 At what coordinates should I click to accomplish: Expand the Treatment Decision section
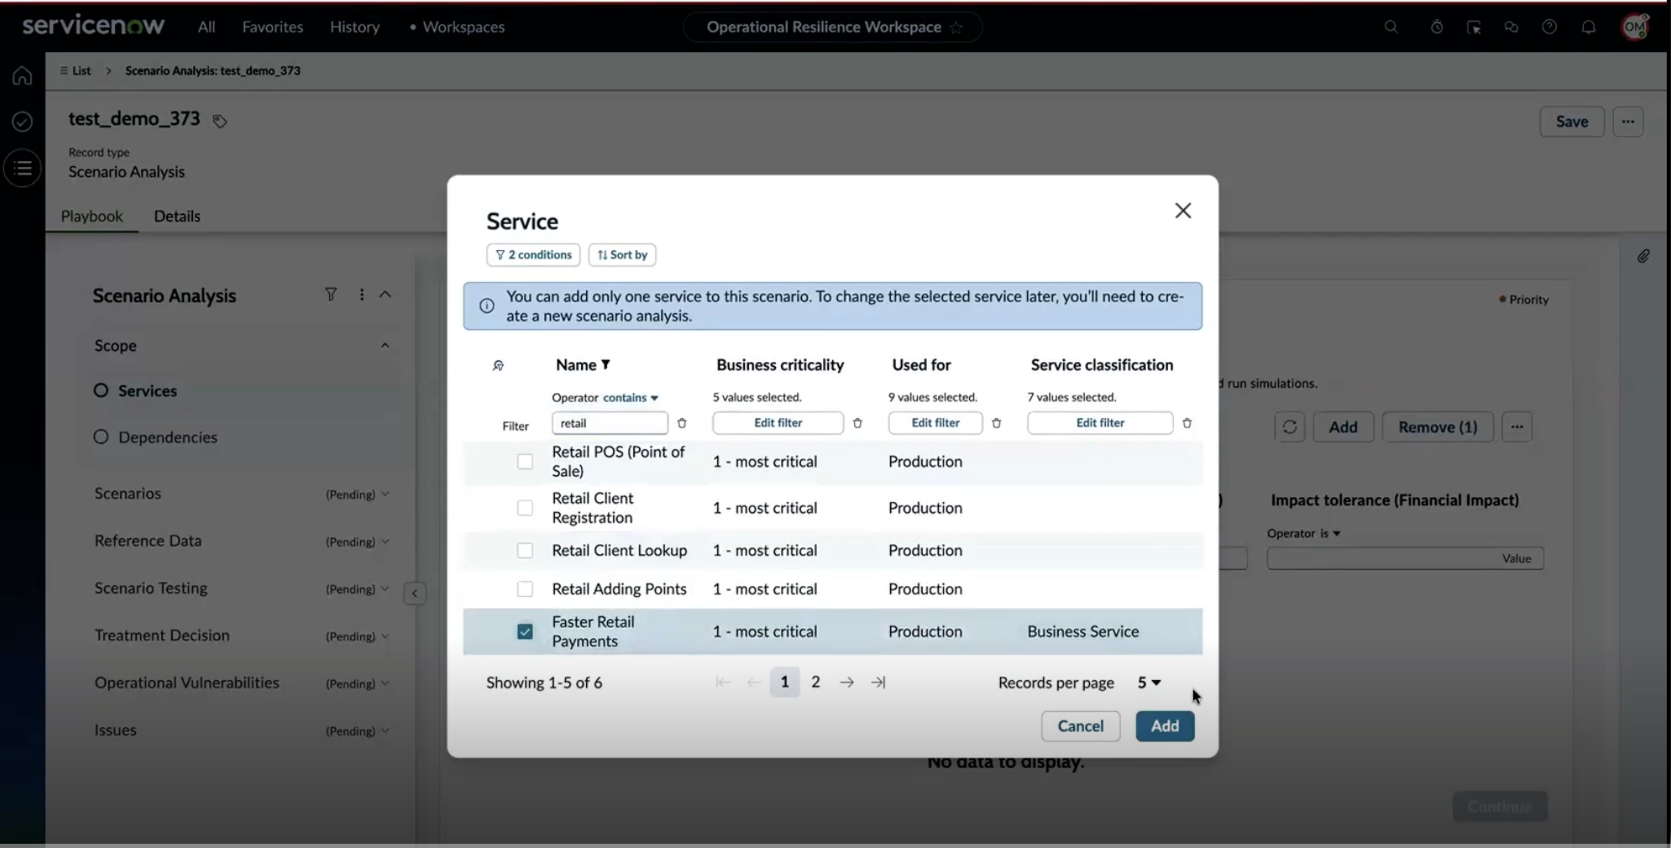click(x=385, y=636)
